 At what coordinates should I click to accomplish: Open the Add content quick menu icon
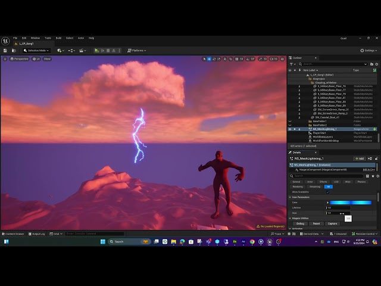[x=61, y=51]
